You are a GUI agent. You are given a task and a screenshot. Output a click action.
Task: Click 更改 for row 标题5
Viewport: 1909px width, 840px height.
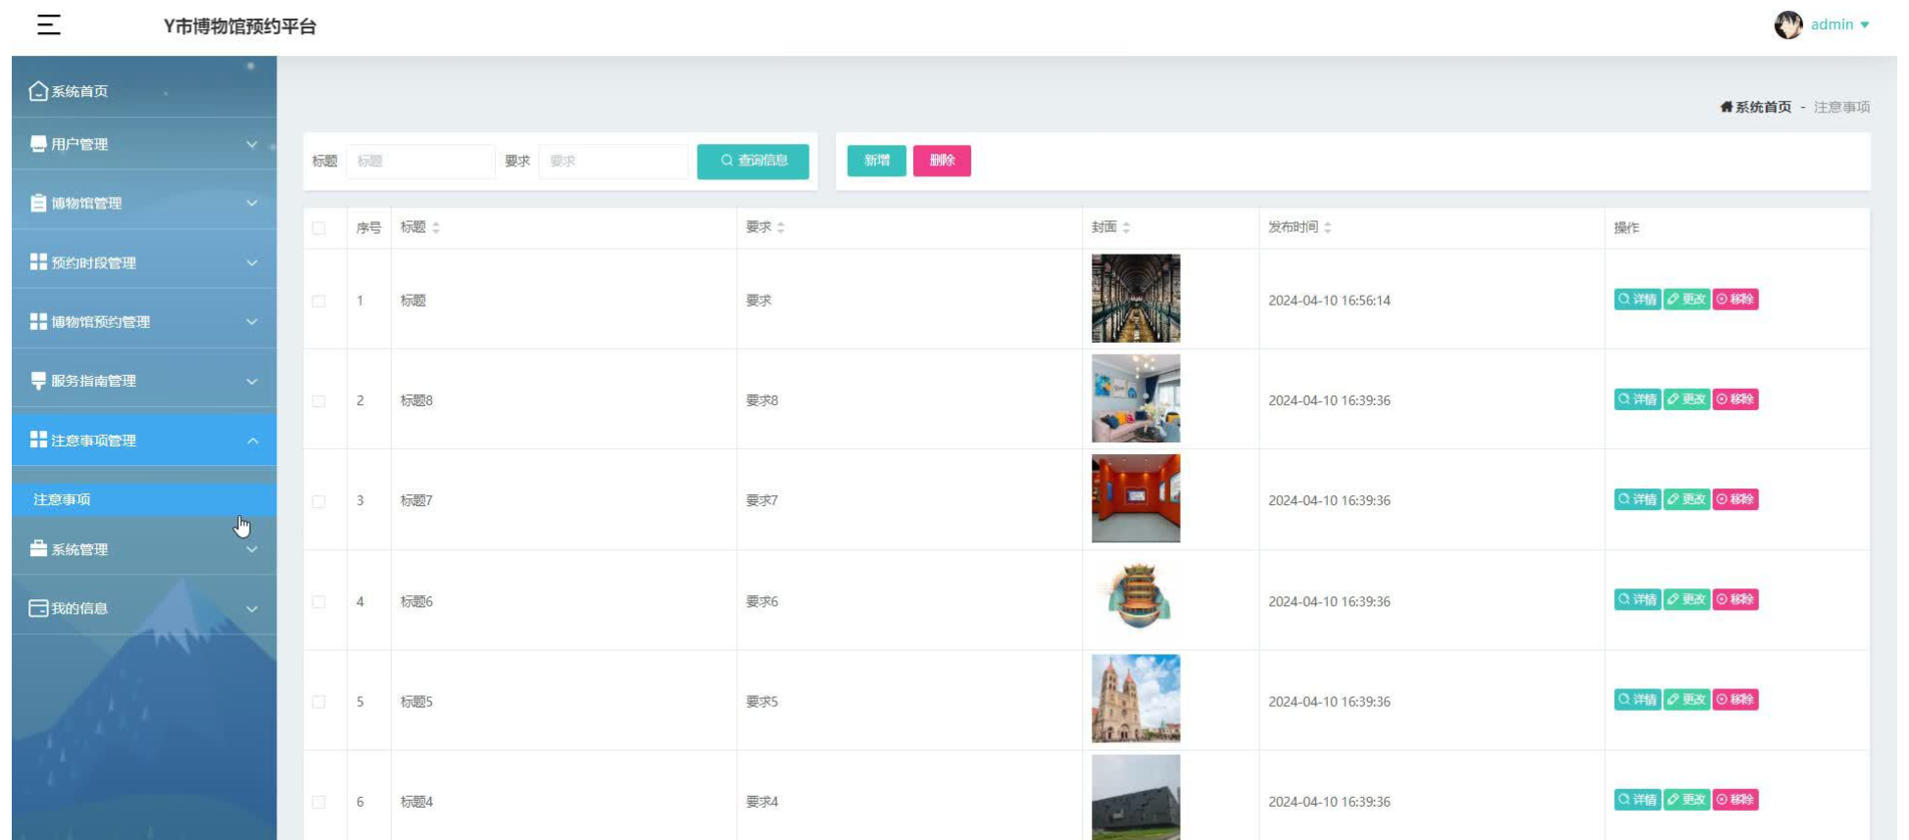coord(1687,699)
